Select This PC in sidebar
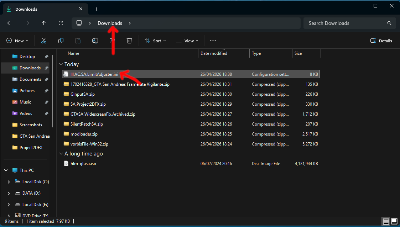The image size is (400, 227). click(26, 170)
